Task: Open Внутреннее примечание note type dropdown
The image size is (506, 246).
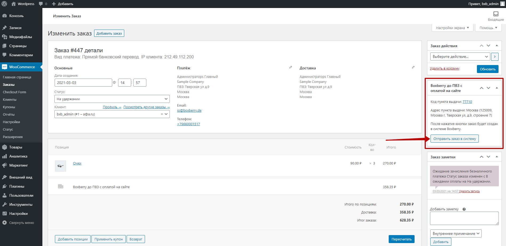Action: (x=456, y=233)
